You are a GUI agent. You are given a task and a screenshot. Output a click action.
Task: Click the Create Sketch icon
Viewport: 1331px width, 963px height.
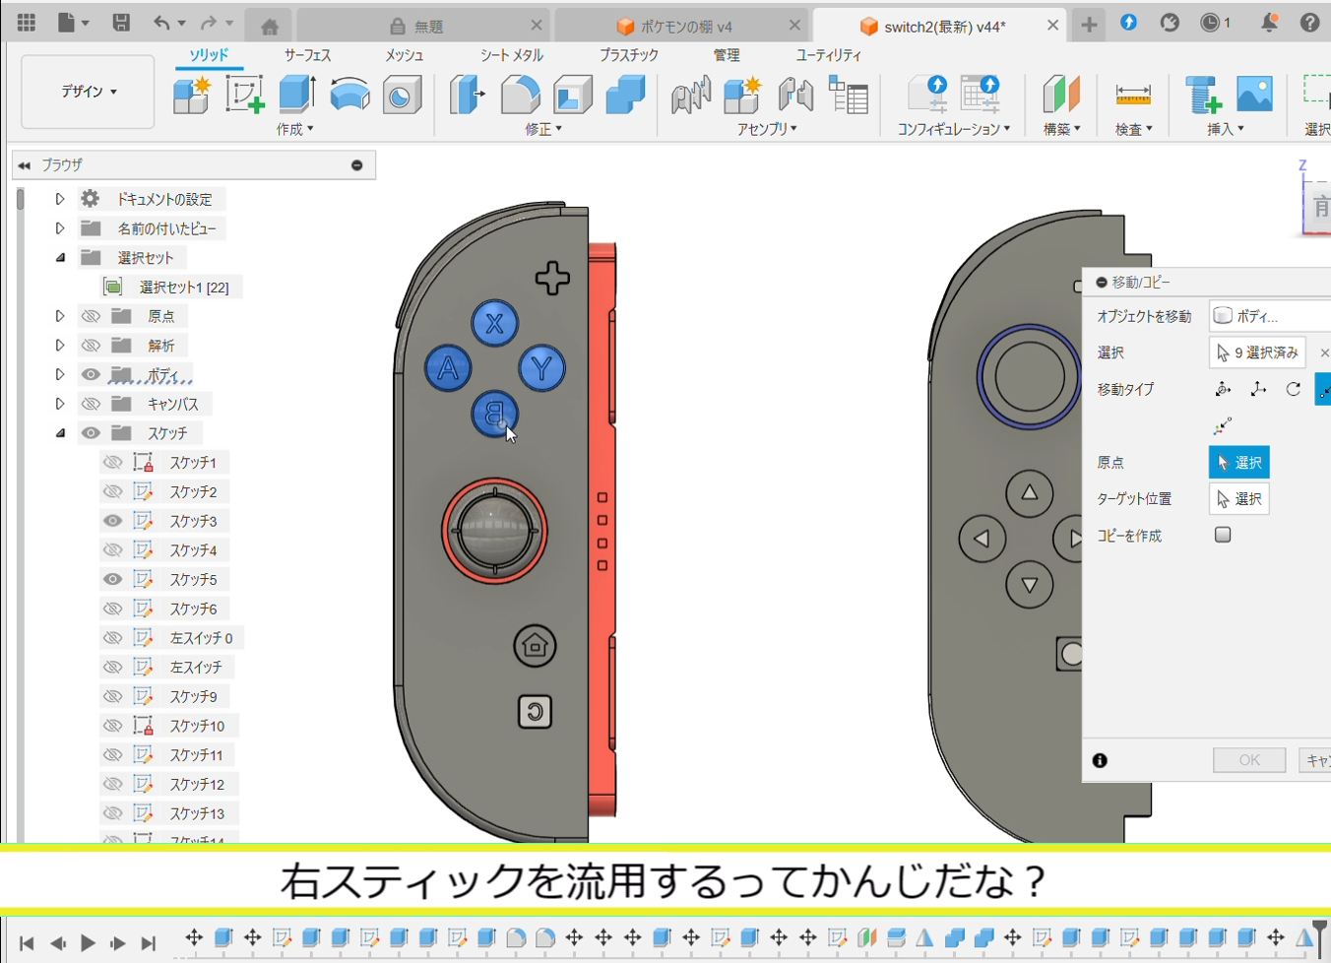pyautogui.click(x=245, y=95)
